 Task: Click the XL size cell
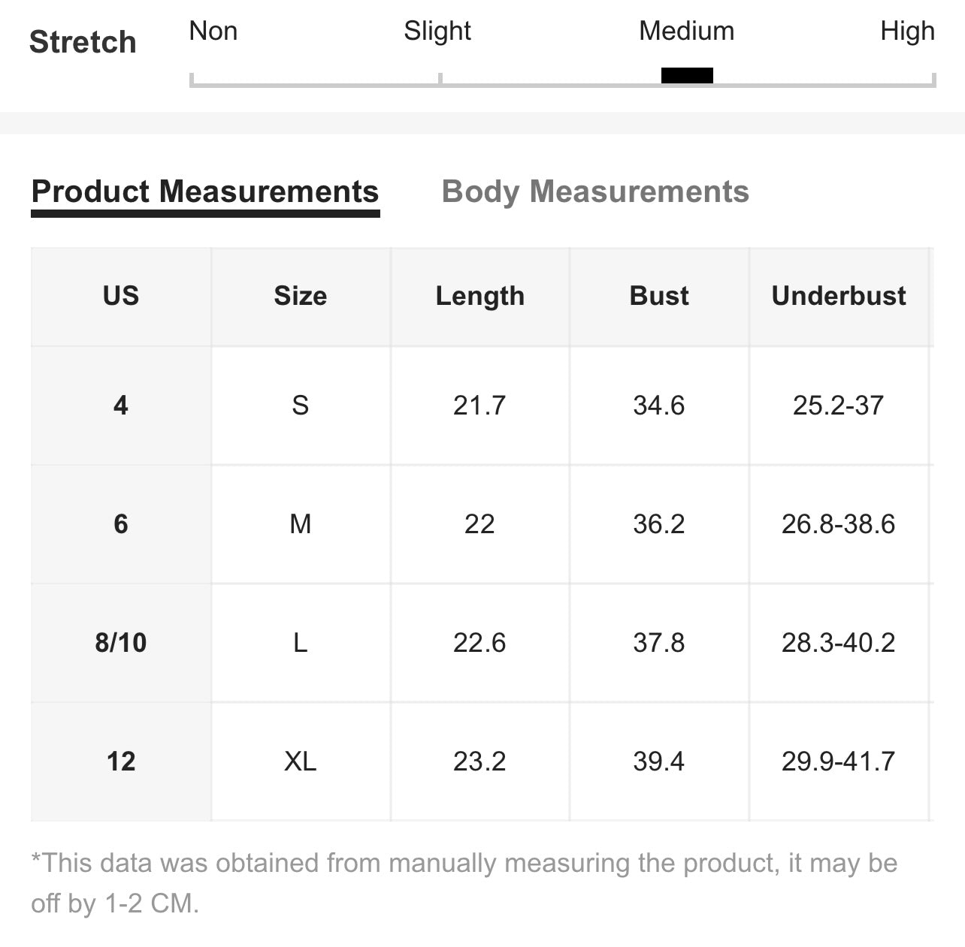[x=301, y=762]
